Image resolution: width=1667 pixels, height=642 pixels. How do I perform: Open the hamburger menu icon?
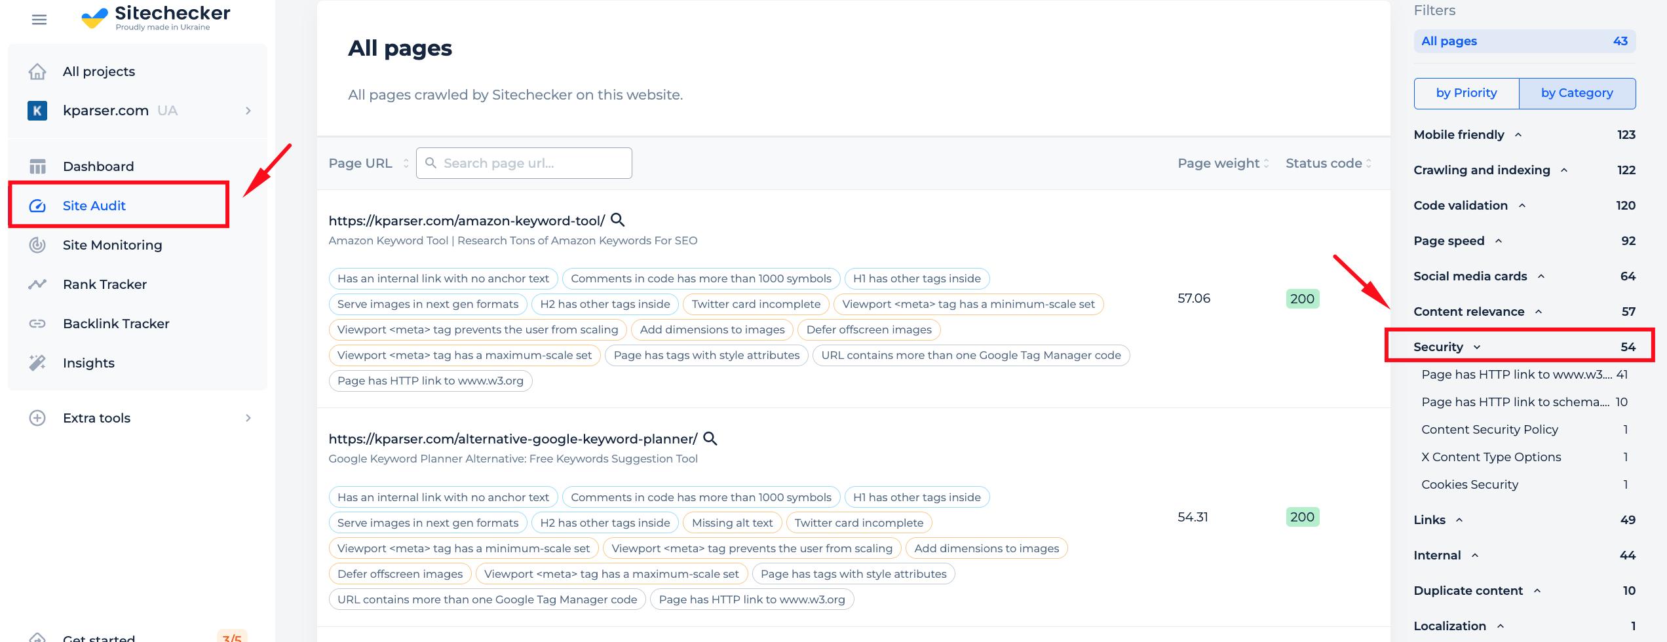coord(39,20)
